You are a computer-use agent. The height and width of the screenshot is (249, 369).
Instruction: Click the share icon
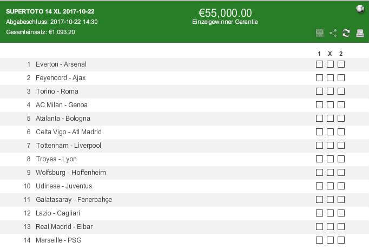(x=333, y=33)
